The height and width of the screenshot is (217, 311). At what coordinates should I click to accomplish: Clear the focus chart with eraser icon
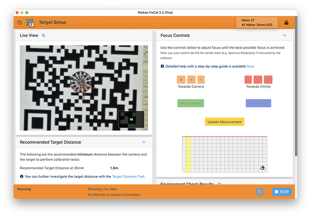[x=262, y=168]
